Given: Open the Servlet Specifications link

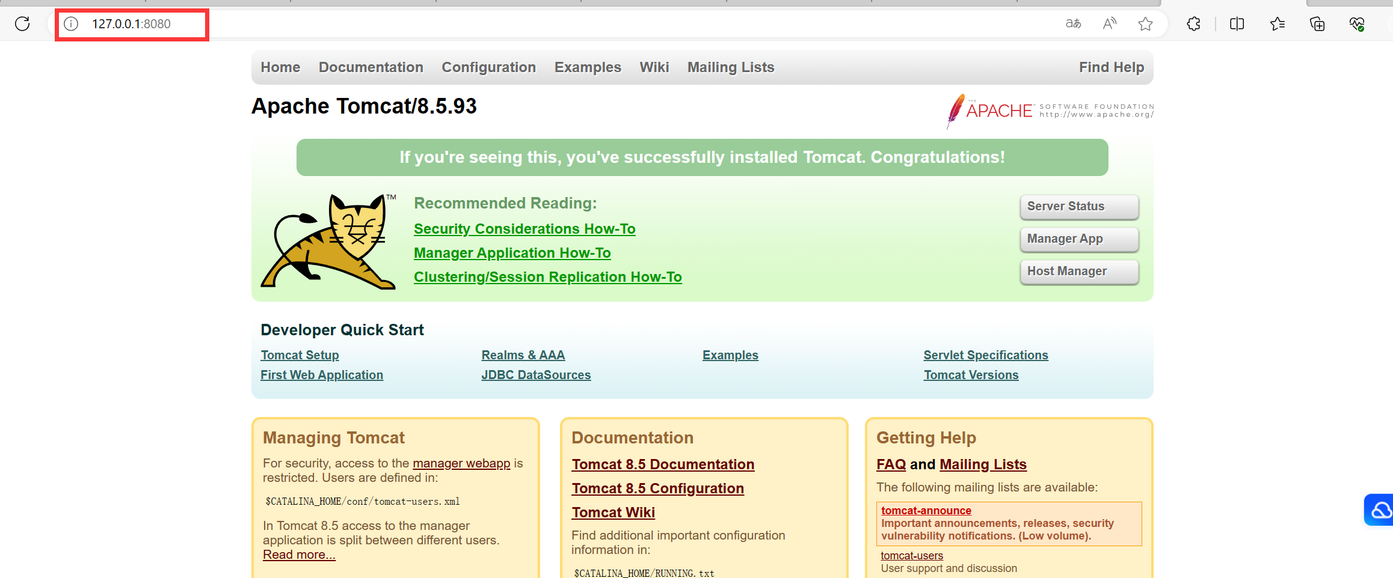Looking at the screenshot, I should (x=986, y=355).
